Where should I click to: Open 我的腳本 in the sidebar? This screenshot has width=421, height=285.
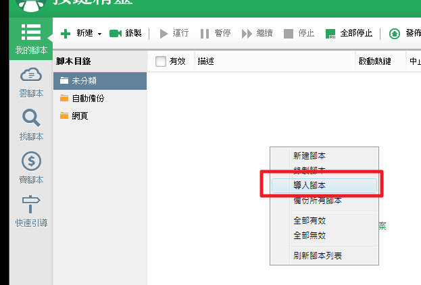pos(30,38)
